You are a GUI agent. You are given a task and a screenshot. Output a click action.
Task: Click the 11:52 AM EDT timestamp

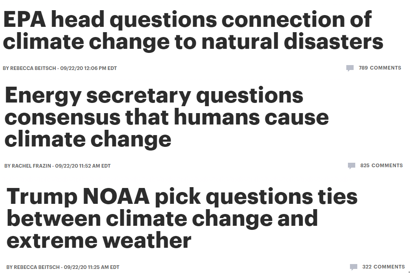(95, 166)
